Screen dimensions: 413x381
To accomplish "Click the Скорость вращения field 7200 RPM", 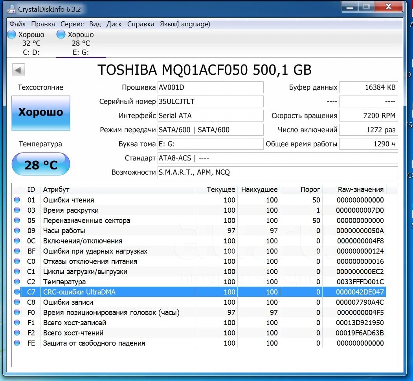I will pos(369,116).
